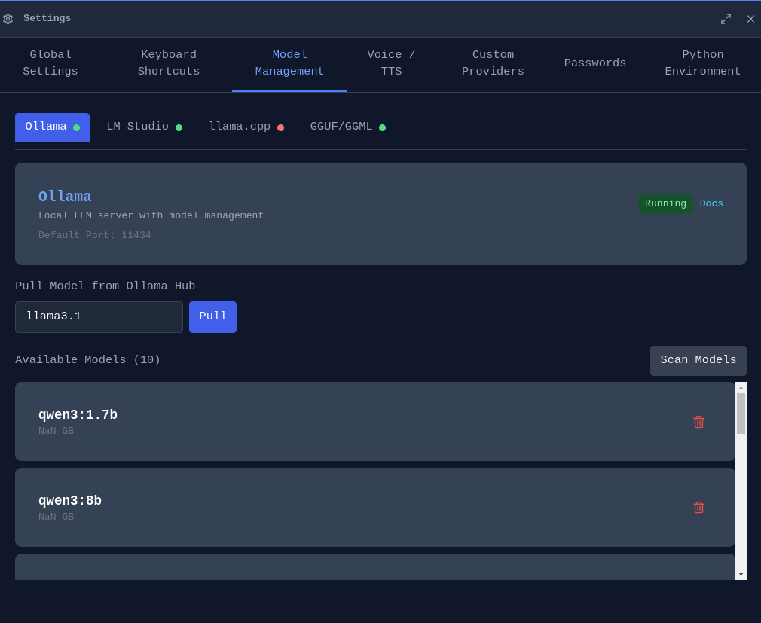
Task: Switch to the Keyboard Shortcuts tab
Action: (x=169, y=63)
